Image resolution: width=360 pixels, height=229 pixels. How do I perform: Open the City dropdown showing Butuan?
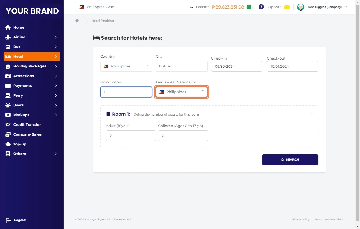181,66
